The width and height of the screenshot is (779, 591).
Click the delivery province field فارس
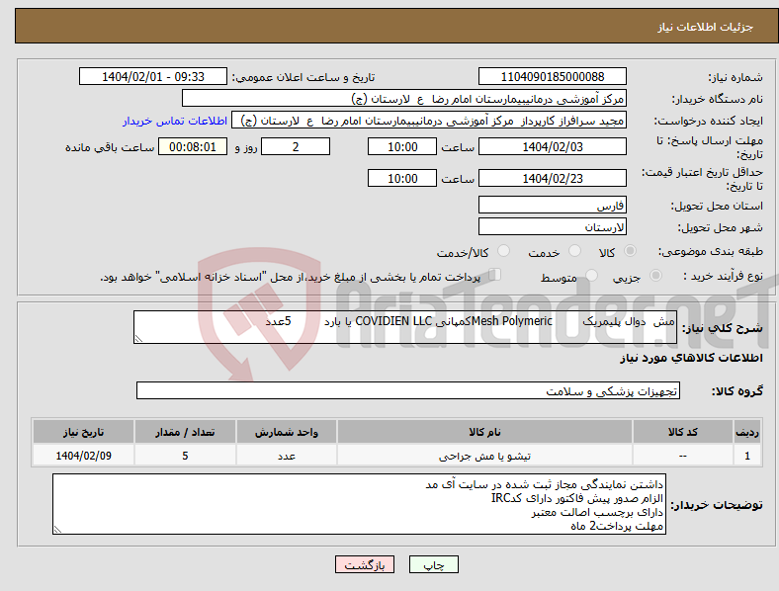point(553,205)
